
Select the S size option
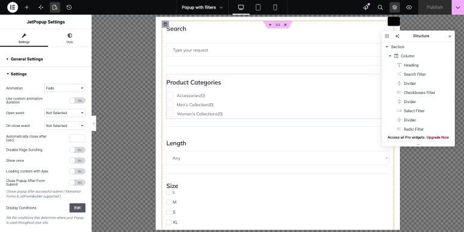(x=169, y=212)
